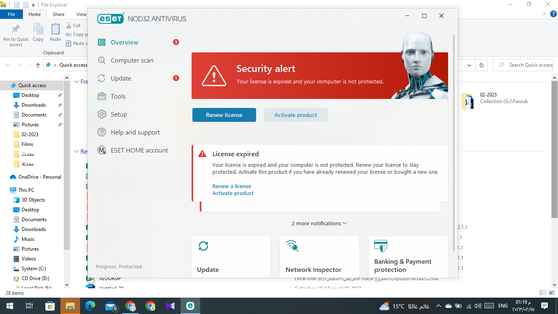The width and height of the screenshot is (558, 314).
Task: Open the notification center icon
Action: click(544, 306)
